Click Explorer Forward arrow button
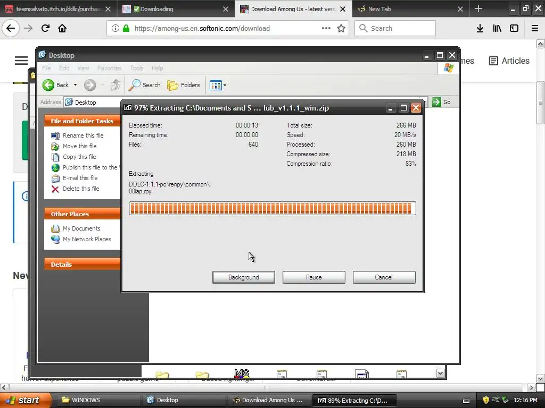The width and height of the screenshot is (545, 408). coord(90,85)
